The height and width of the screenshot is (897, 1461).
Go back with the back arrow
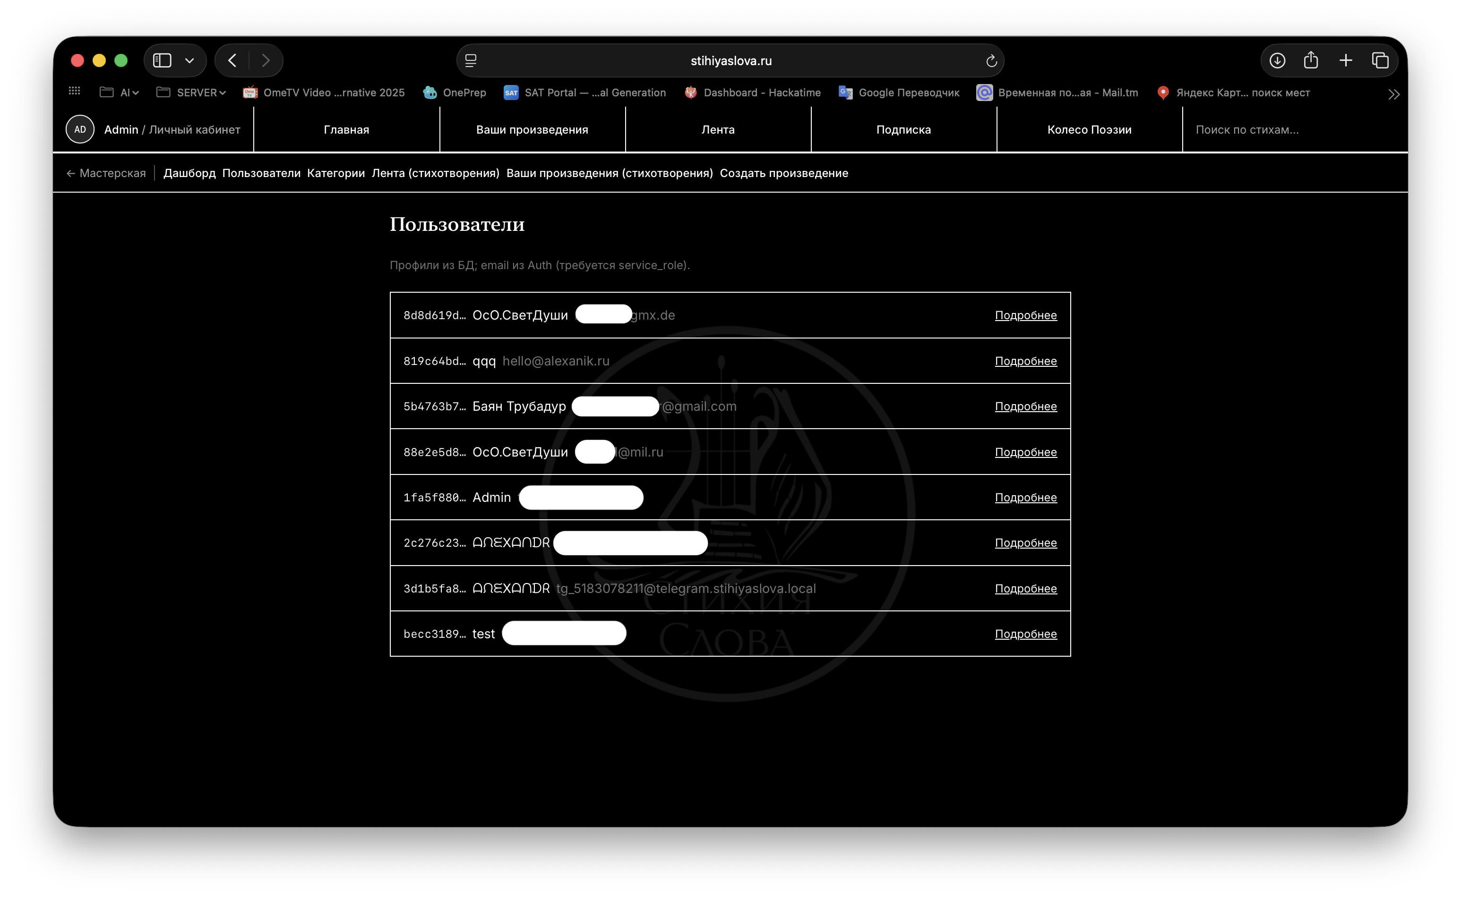pos(232,60)
